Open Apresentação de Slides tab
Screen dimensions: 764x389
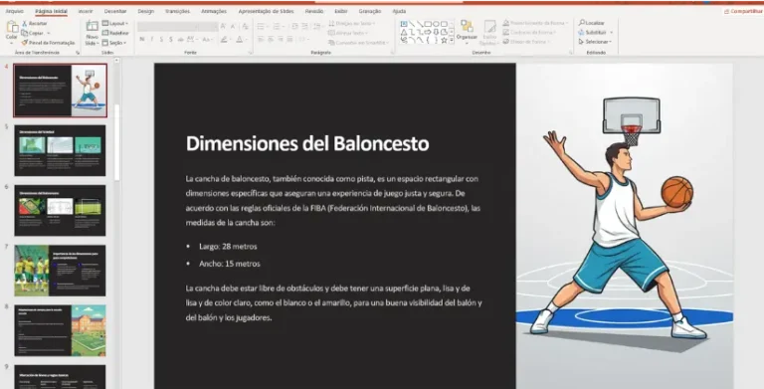pos(266,11)
